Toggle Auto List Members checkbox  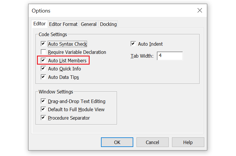point(43,60)
